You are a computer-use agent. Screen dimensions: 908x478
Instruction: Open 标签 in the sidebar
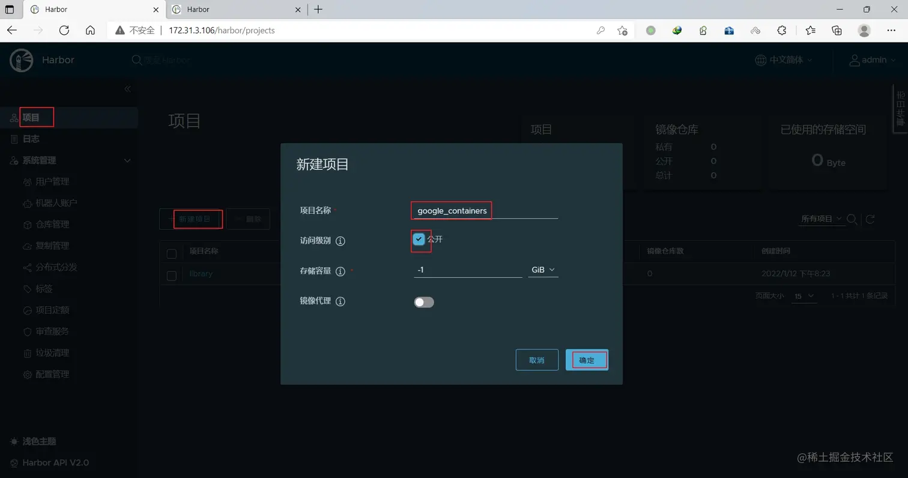(44, 289)
